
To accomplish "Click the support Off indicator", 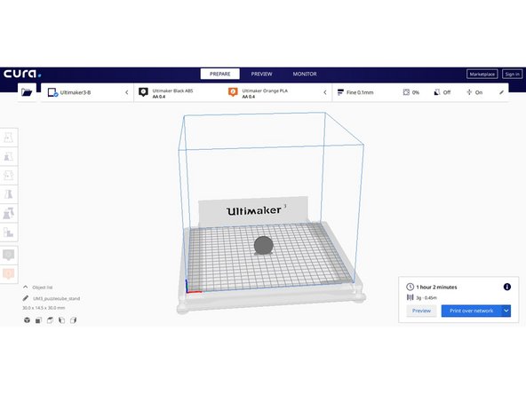I will 442,92.
